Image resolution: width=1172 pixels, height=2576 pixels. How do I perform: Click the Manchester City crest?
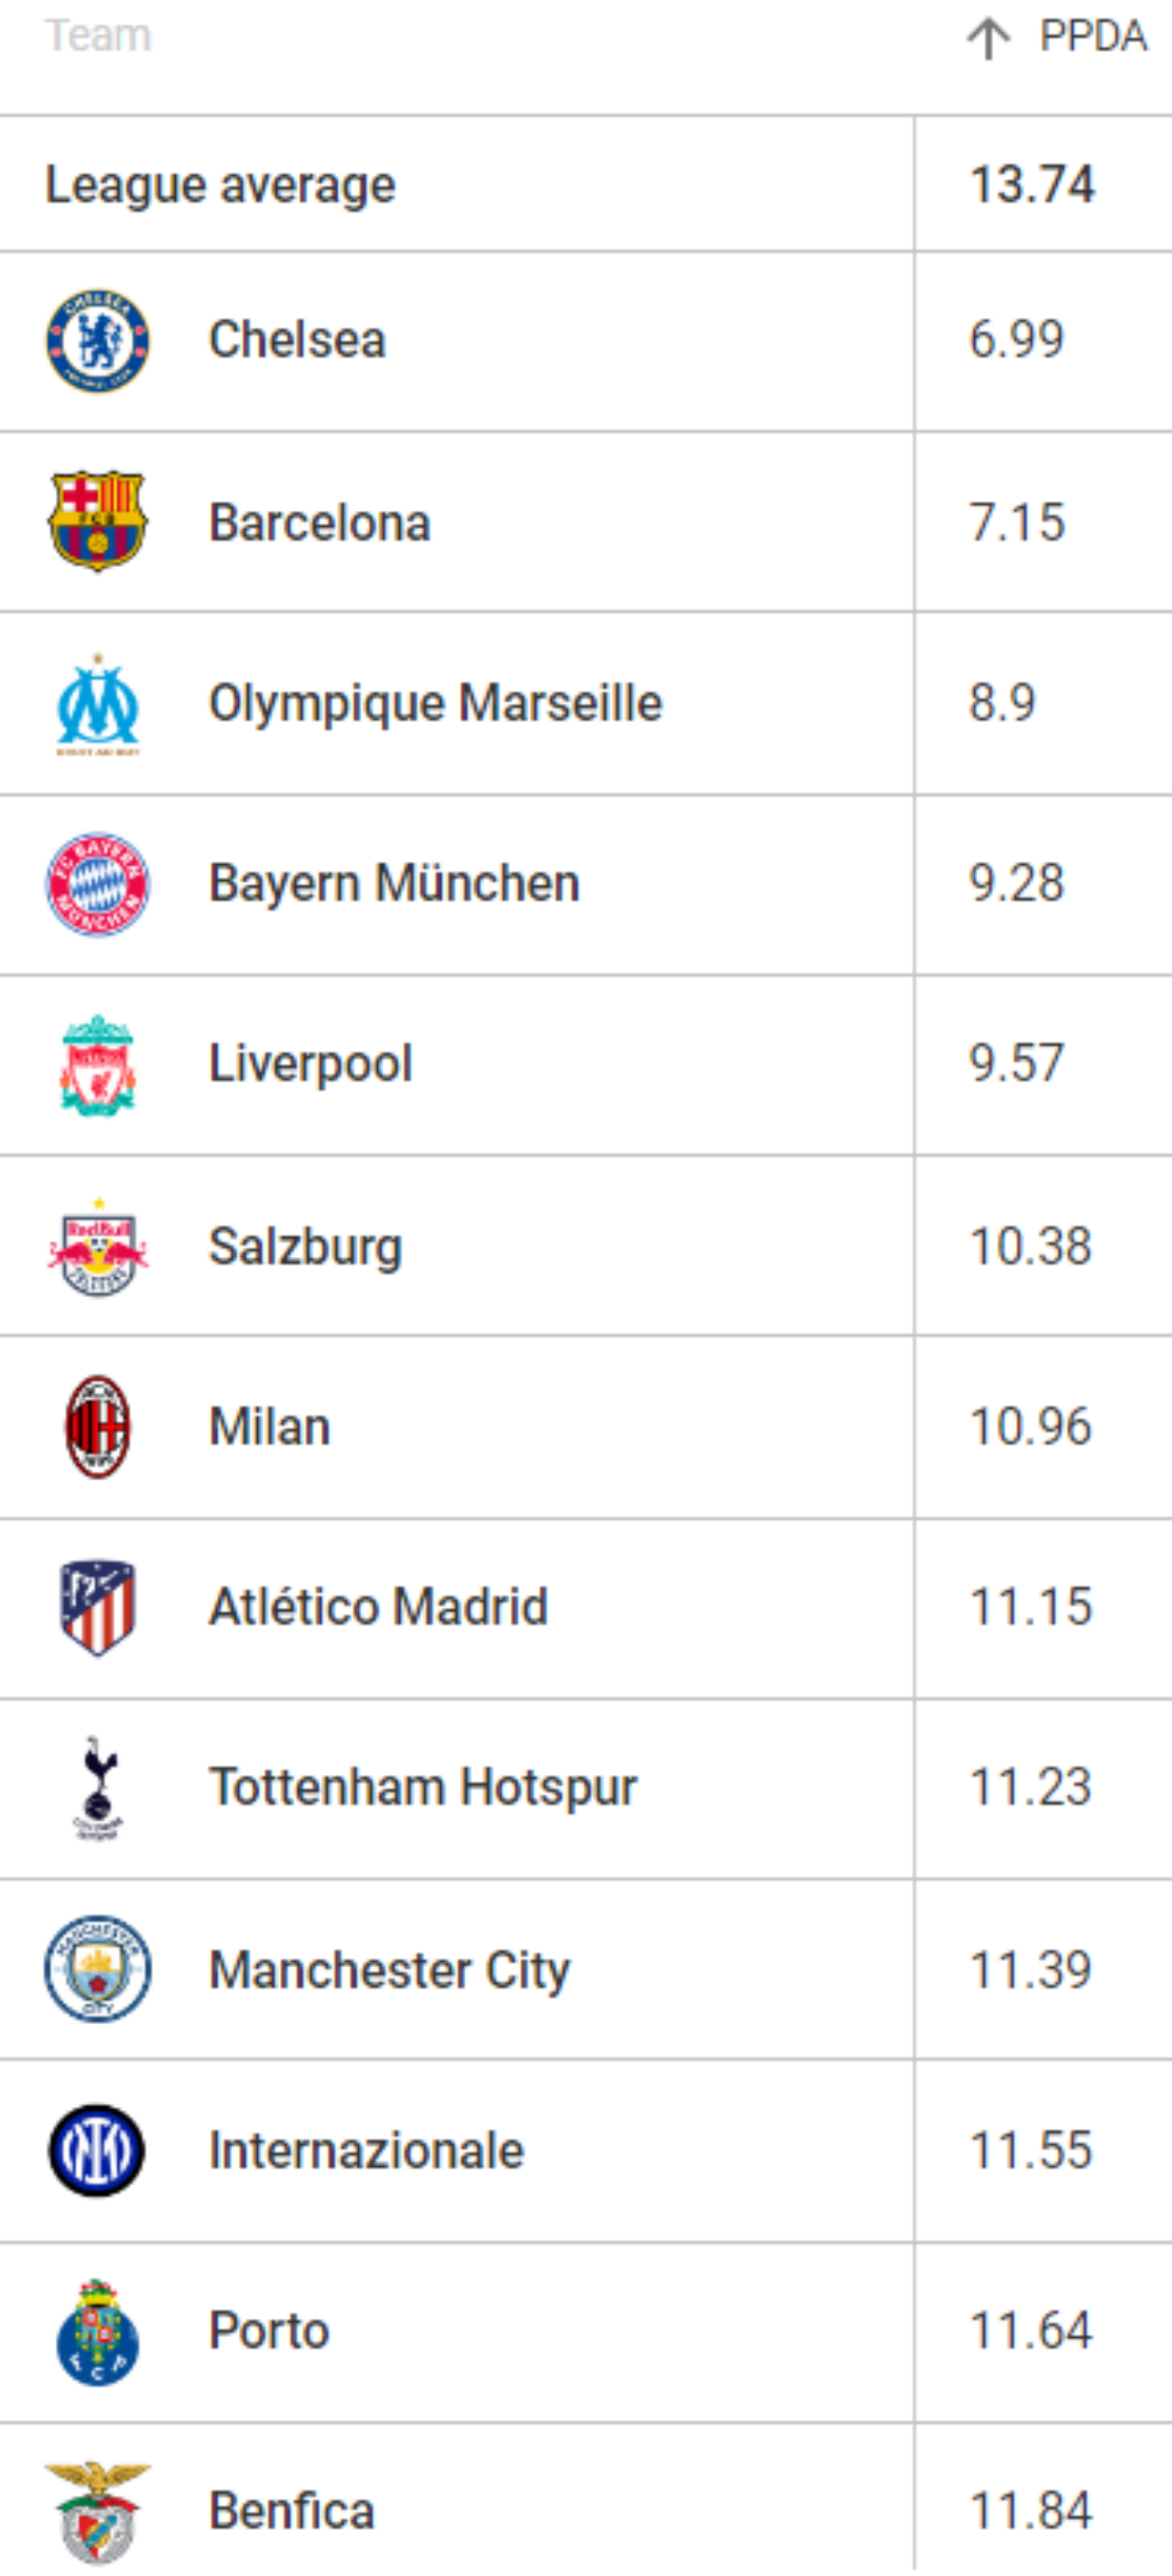[98, 1969]
